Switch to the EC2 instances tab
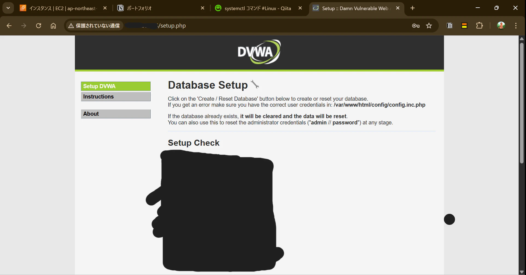526x275 pixels. click(x=64, y=8)
